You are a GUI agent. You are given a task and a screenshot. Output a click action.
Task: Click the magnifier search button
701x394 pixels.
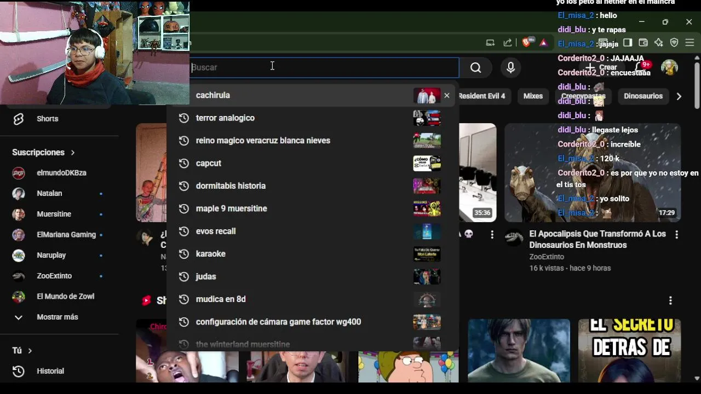(x=475, y=67)
